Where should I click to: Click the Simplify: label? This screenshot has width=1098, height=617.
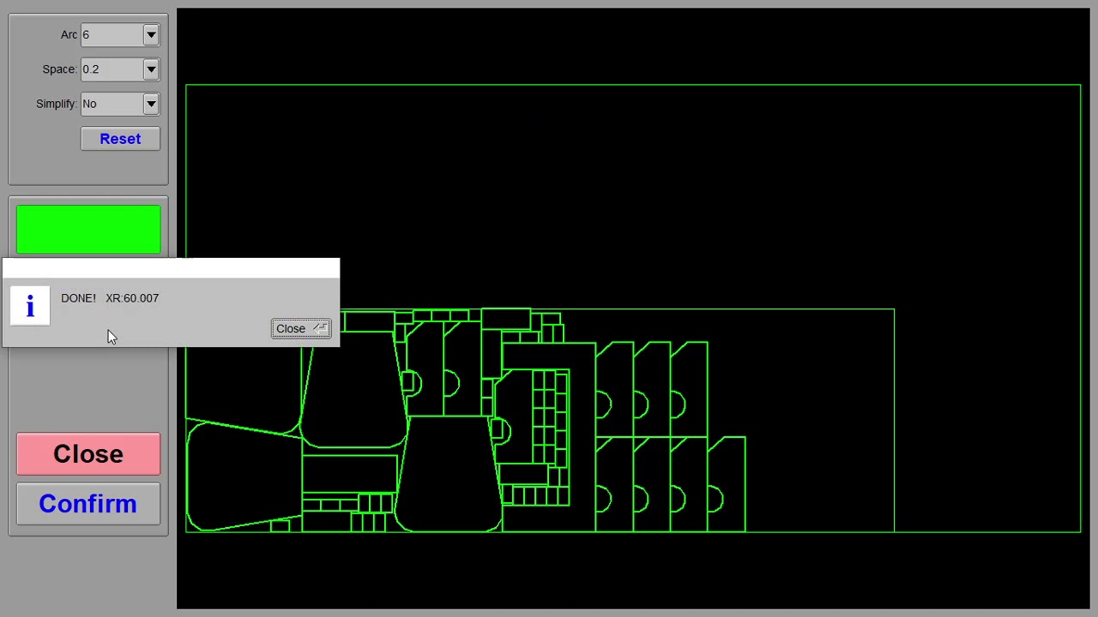pos(57,104)
